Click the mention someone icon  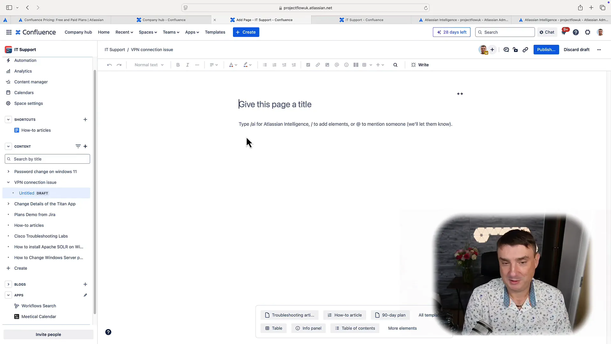[x=337, y=65]
